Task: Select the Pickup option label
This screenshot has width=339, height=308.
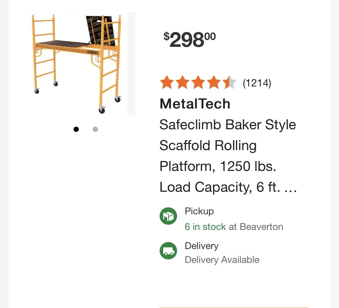Action: 199,211
